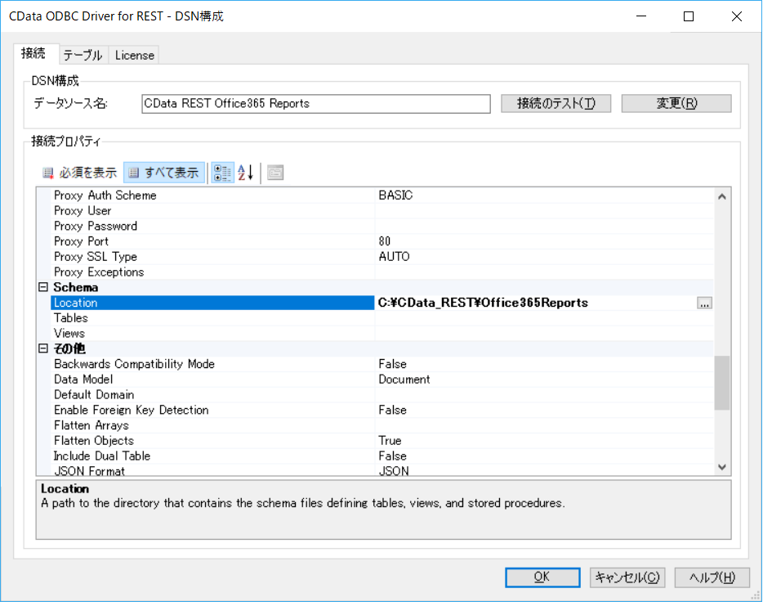Click the vertical scrollbar thumb in property grid

click(721, 383)
